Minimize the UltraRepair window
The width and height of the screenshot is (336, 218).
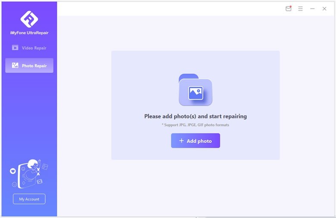point(312,9)
